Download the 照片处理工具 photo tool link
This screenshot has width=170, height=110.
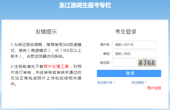56,66
